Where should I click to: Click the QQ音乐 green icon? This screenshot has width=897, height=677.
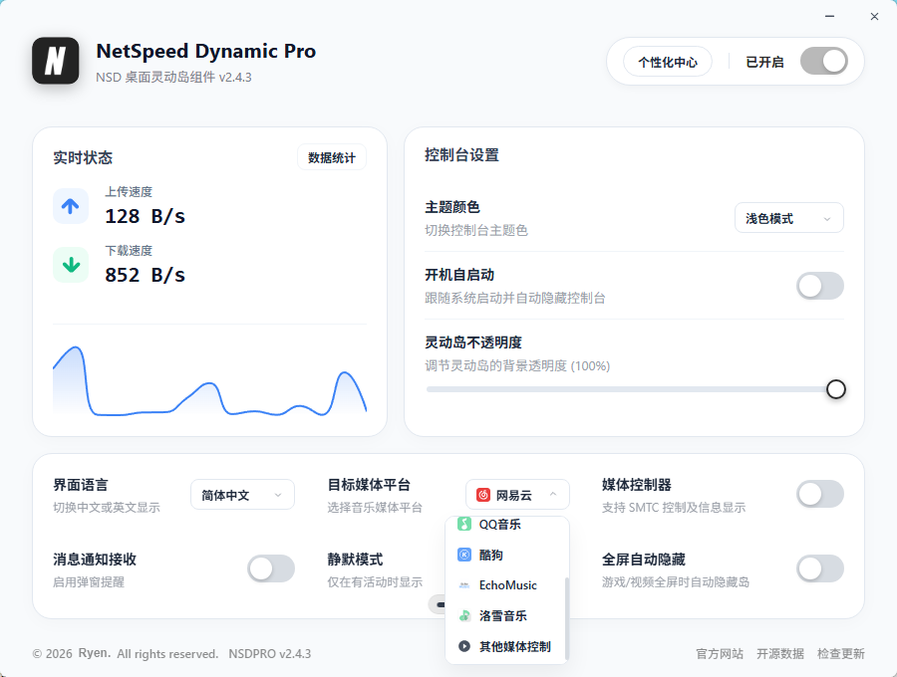(x=464, y=524)
